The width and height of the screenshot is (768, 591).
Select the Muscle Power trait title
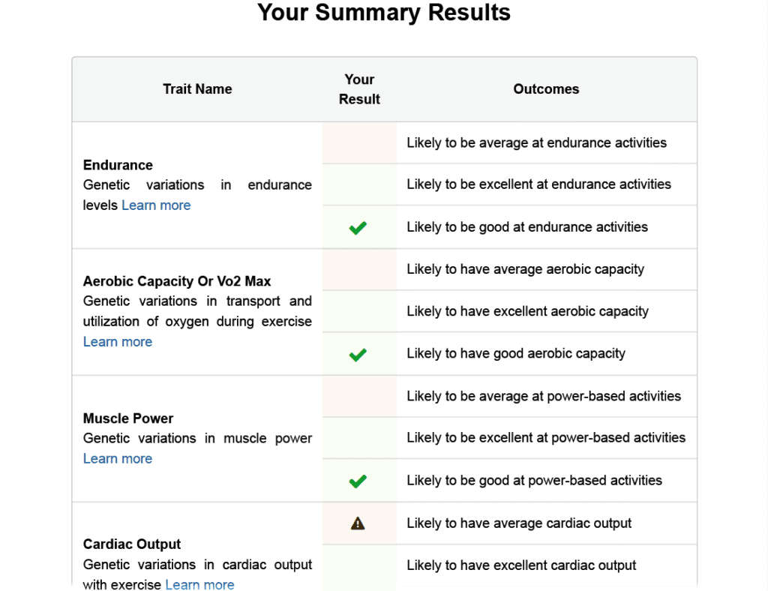coord(128,418)
